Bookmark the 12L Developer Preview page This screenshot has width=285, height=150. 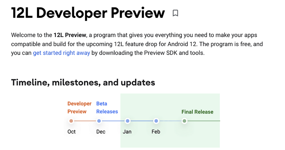point(175,13)
